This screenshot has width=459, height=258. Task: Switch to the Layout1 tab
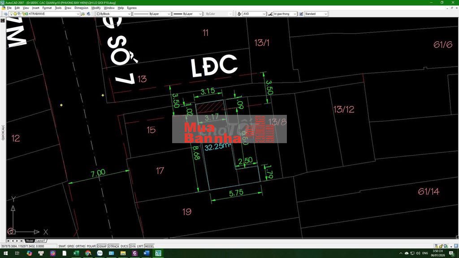tap(41, 241)
